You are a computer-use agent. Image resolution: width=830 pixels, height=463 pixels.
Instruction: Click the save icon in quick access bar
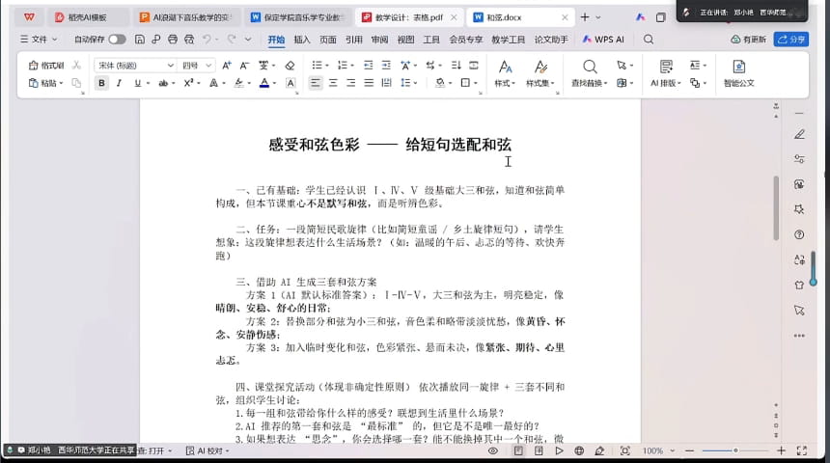(x=140, y=40)
